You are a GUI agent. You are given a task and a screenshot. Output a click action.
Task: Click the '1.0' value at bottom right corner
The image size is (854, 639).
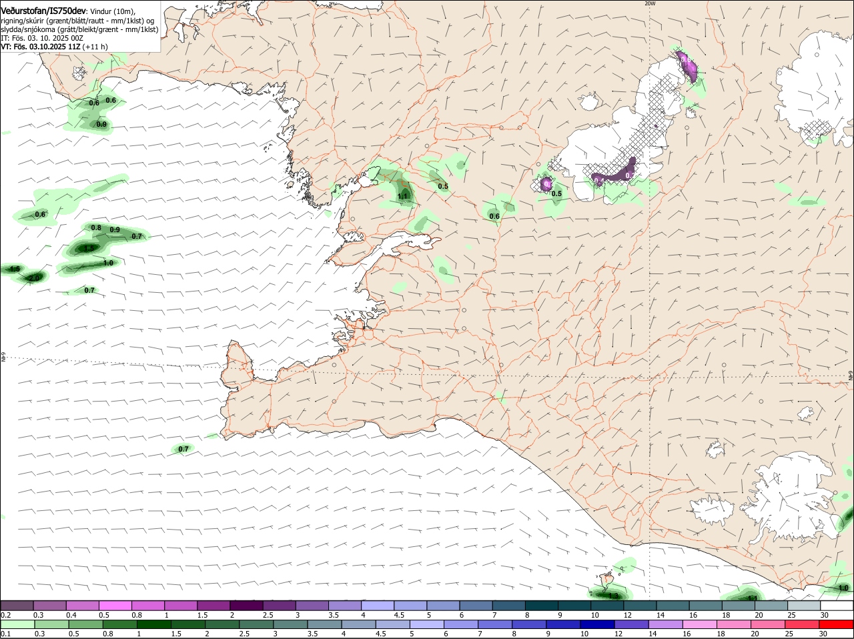pyautogui.click(x=843, y=588)
